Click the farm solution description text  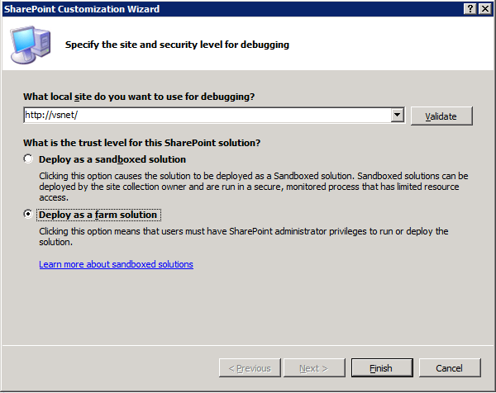click(244, 237)
